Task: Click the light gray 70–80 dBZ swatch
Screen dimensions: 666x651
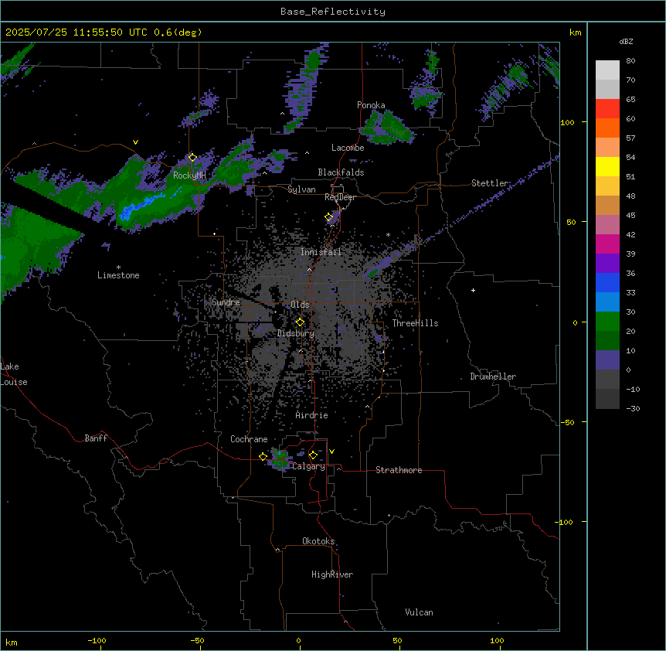Action: (x=607, y=70)
